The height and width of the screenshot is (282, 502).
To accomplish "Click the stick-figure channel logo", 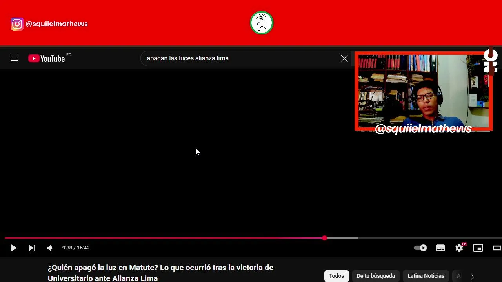I will click(262, 23).
